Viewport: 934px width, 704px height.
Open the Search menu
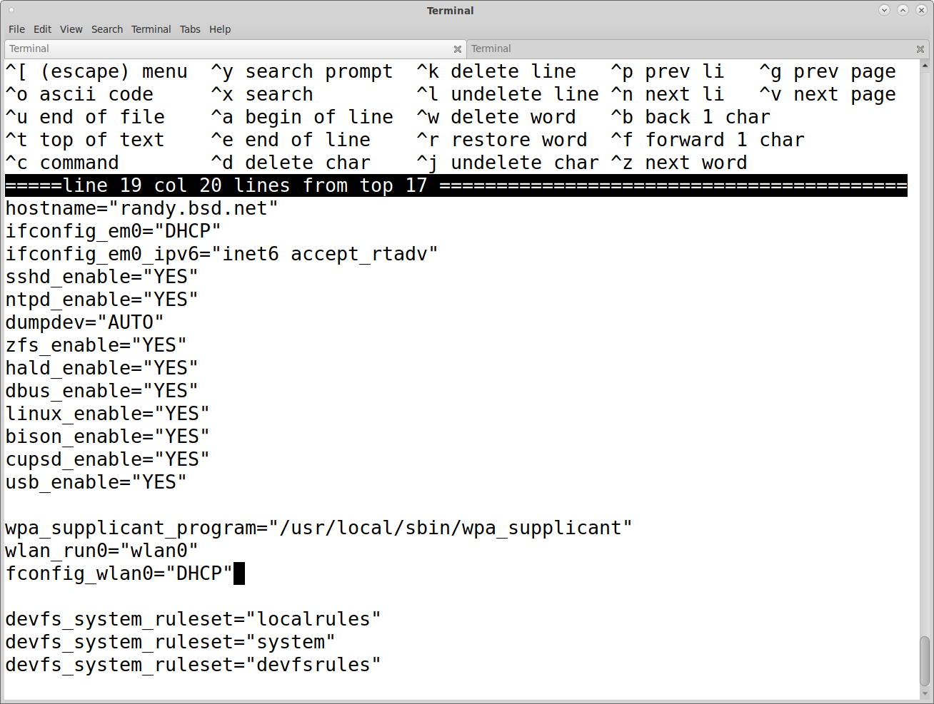[x=107, y=29]
